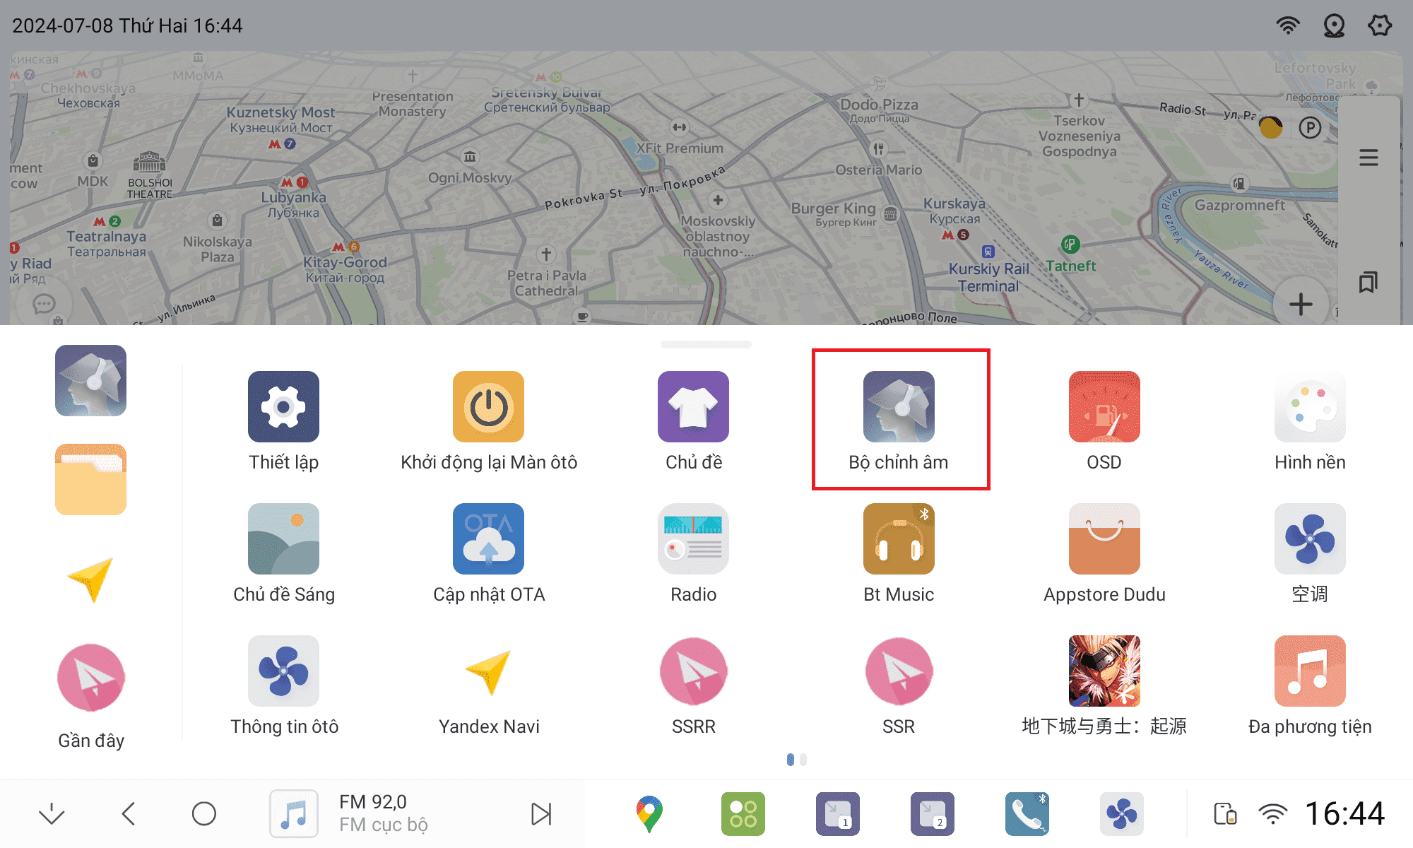Image resolution: width=1413 pixels, height=848 pixels.
Task: Open the Radio app
Action: (693, 540)
